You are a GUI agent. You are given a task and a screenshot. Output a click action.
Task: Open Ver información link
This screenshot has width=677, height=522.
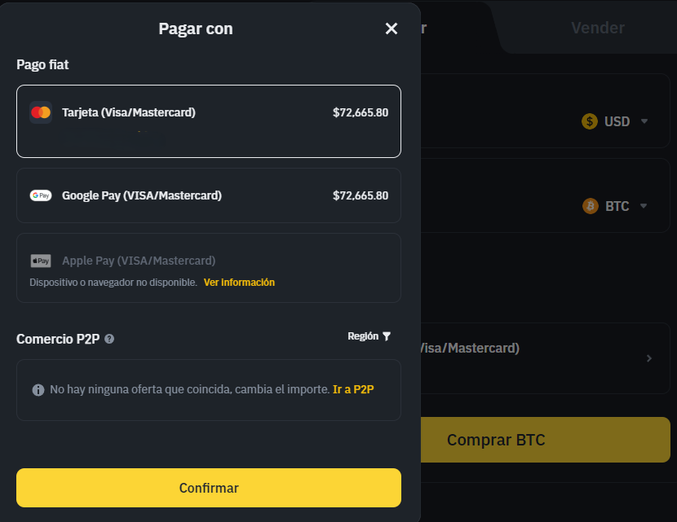239,283
